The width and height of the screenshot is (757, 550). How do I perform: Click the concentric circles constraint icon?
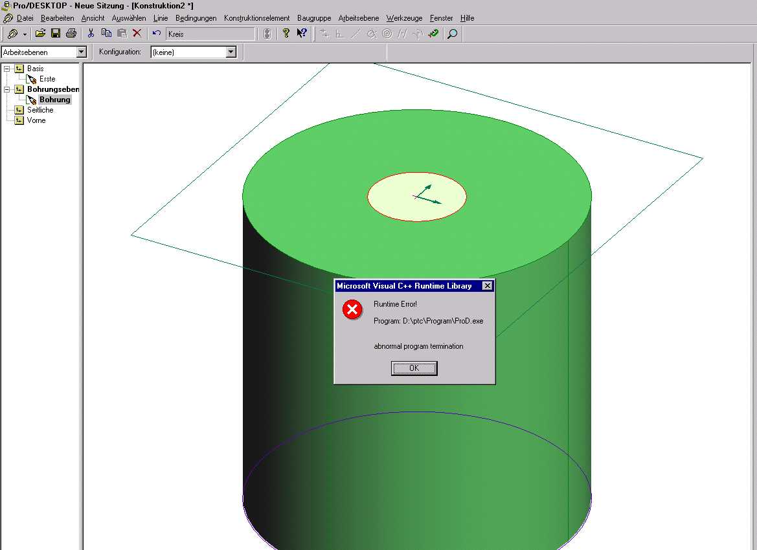click(x=387, y=34)
